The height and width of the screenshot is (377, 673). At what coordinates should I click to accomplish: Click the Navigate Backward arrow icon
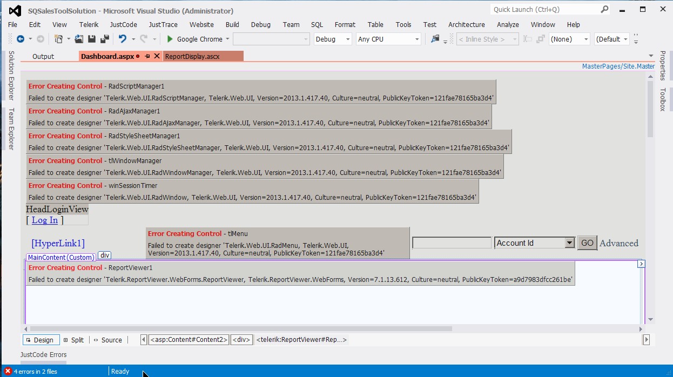(21, 39)
